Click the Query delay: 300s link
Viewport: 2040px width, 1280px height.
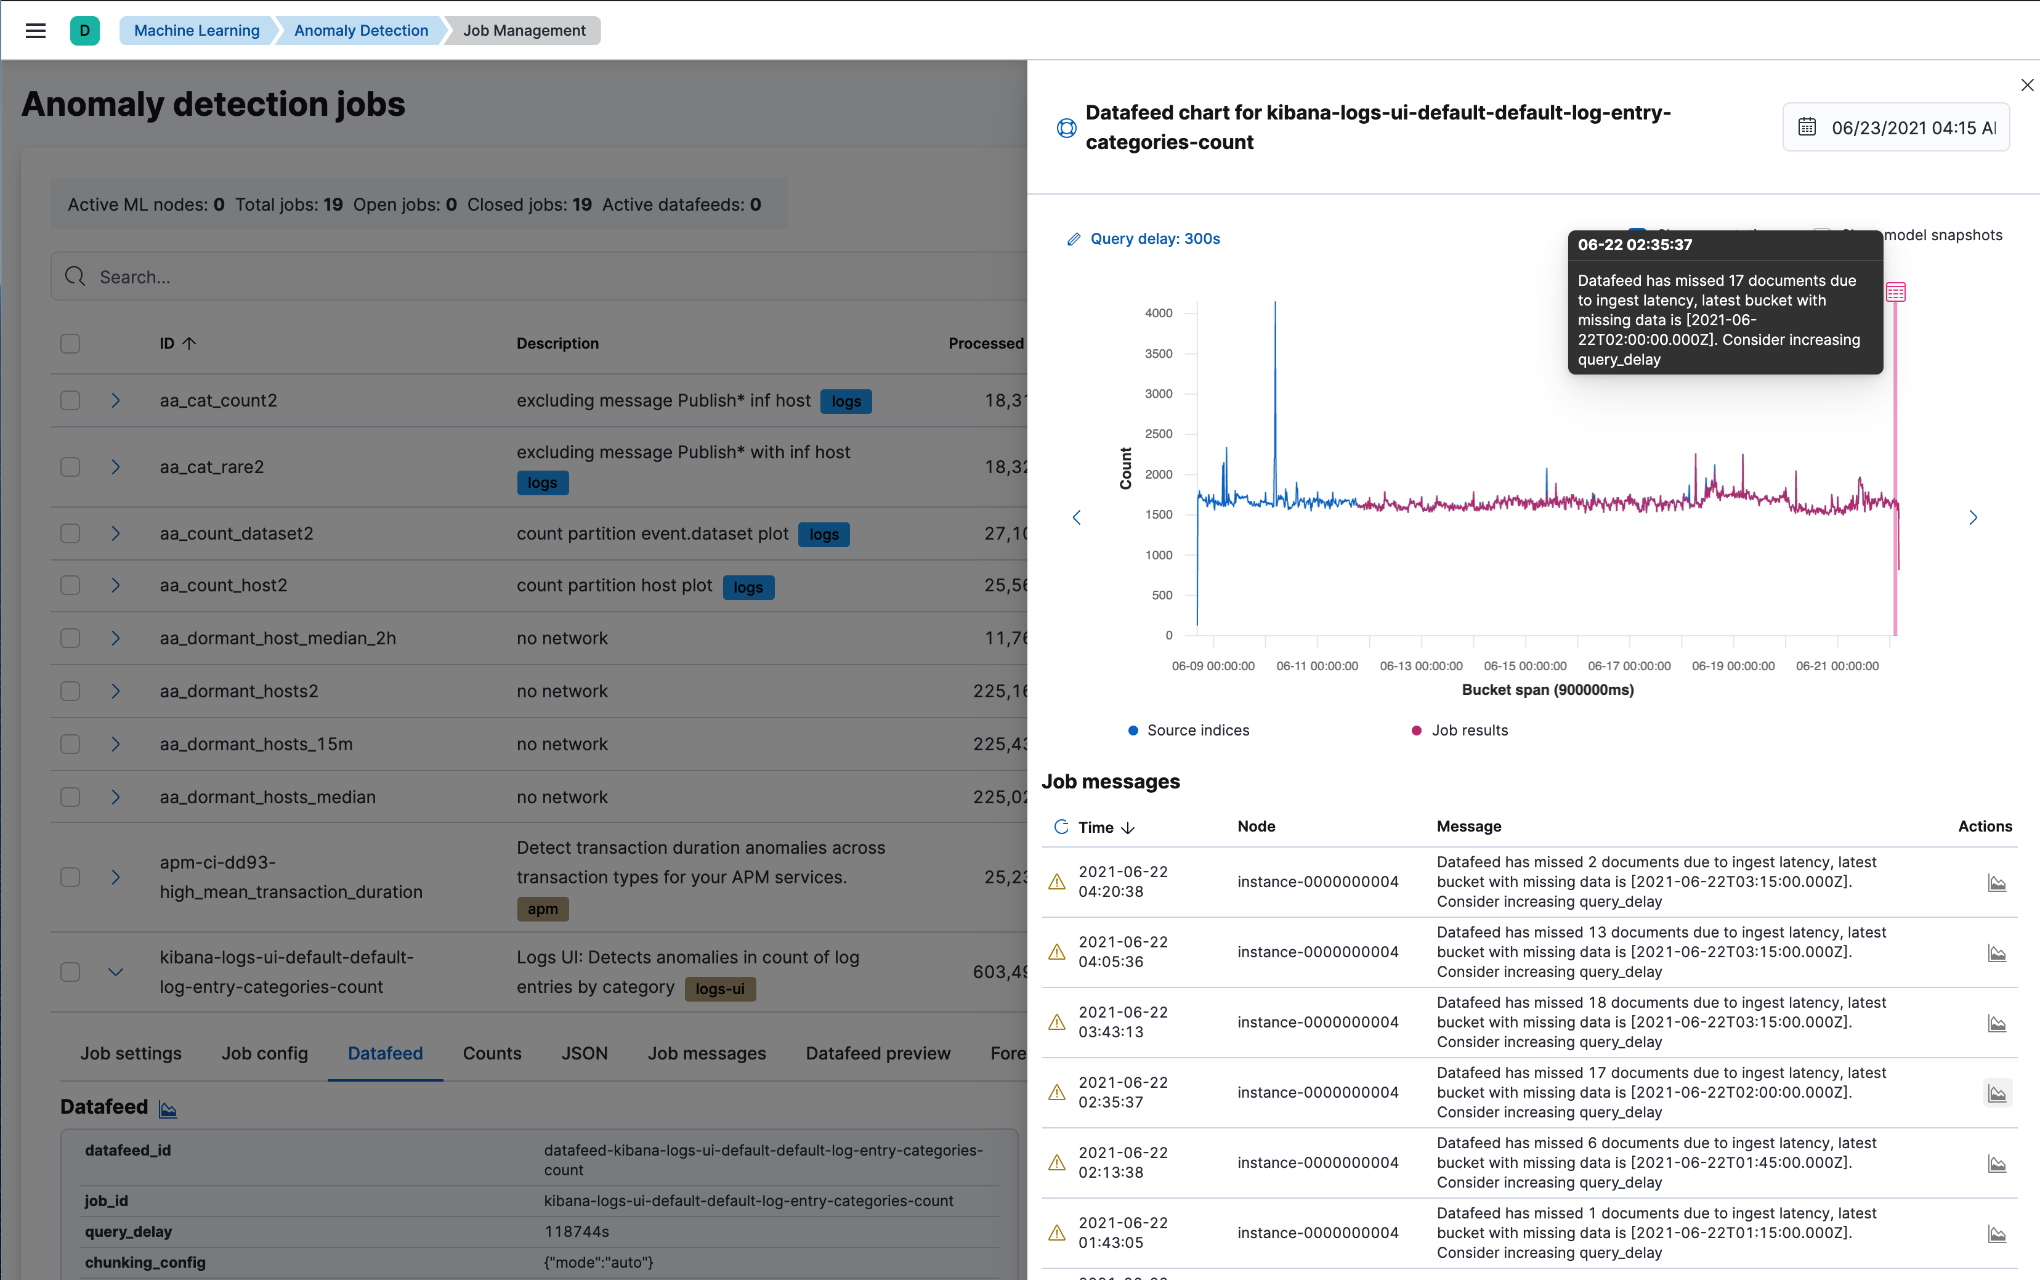tap(1155, 239)
